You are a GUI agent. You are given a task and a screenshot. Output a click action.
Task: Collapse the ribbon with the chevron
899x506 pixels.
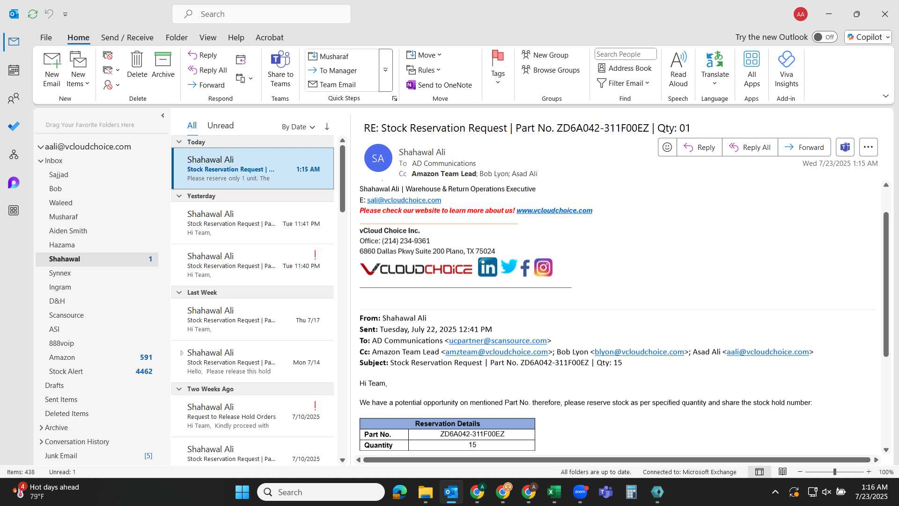pyautogui.click(x=885, y=96)
